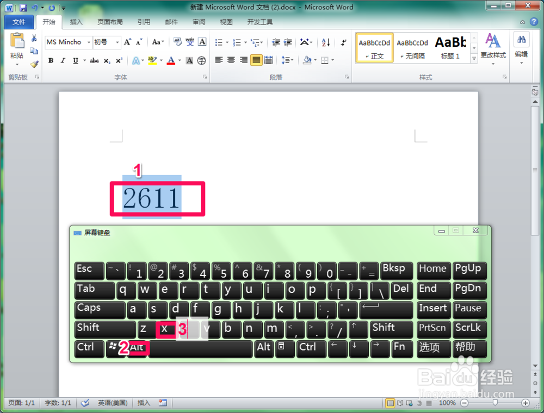The width and height of the screenshot is (544, 413).
Task: Open the Borders dropdown arrow
Action: (333, 60)
